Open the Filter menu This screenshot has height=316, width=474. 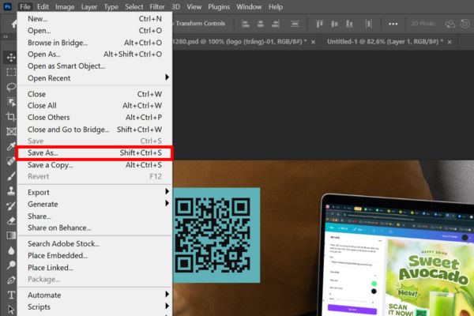click(x=157, y=6)
